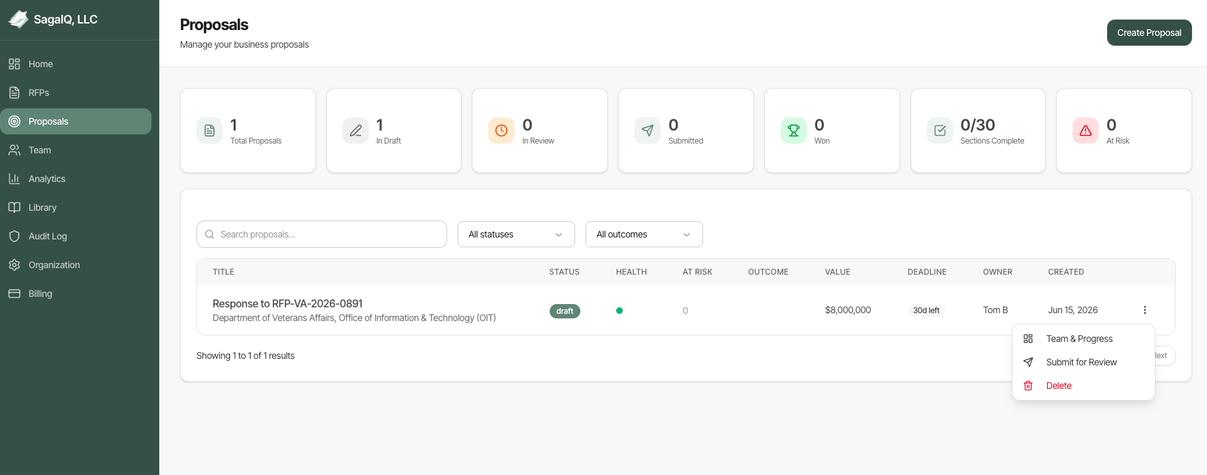
Task: Open the RFPs sidebar item
Action: click(x=76, y=93)
